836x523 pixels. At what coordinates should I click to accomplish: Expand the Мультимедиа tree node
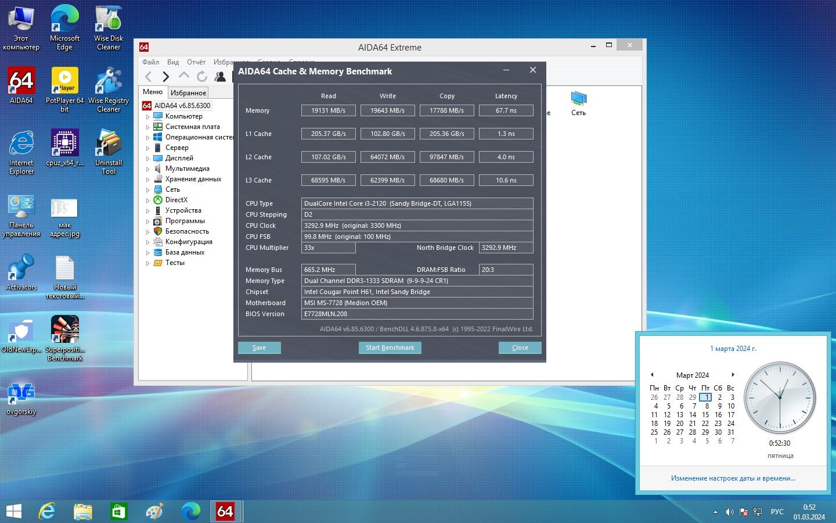[x=147, y=169]
